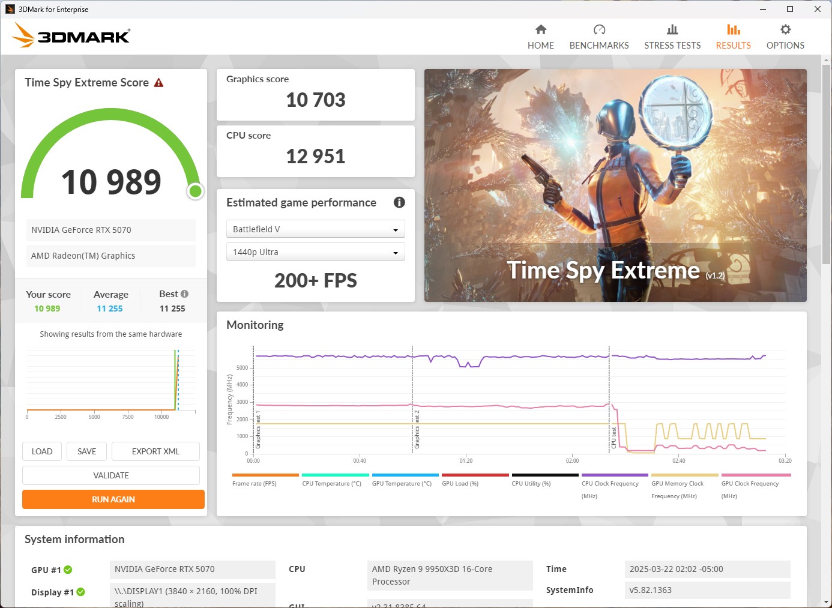This screenshot has width=832, height=608.
Task: Click the warning triangle beside Time Spy Extreme Score
Action: [x=158, y=82]
